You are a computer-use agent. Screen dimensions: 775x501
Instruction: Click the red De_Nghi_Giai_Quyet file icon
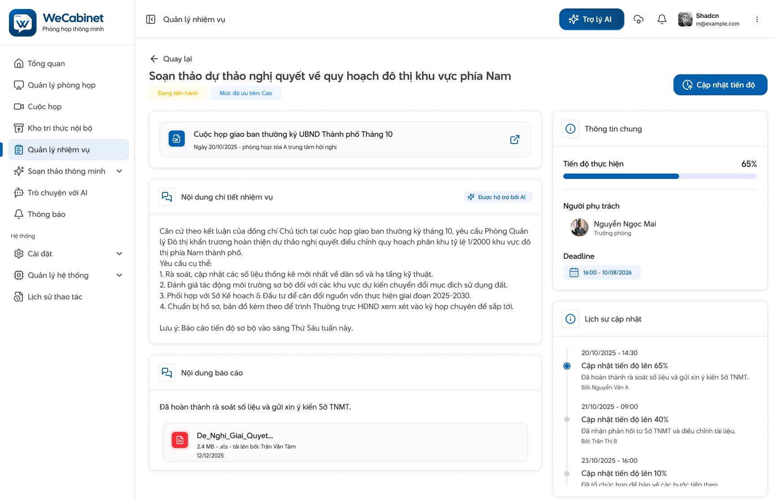(180, 440)
